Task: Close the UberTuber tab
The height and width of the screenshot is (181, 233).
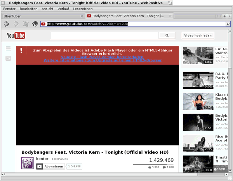Action: pyautogui.click(x=82, y=16)
